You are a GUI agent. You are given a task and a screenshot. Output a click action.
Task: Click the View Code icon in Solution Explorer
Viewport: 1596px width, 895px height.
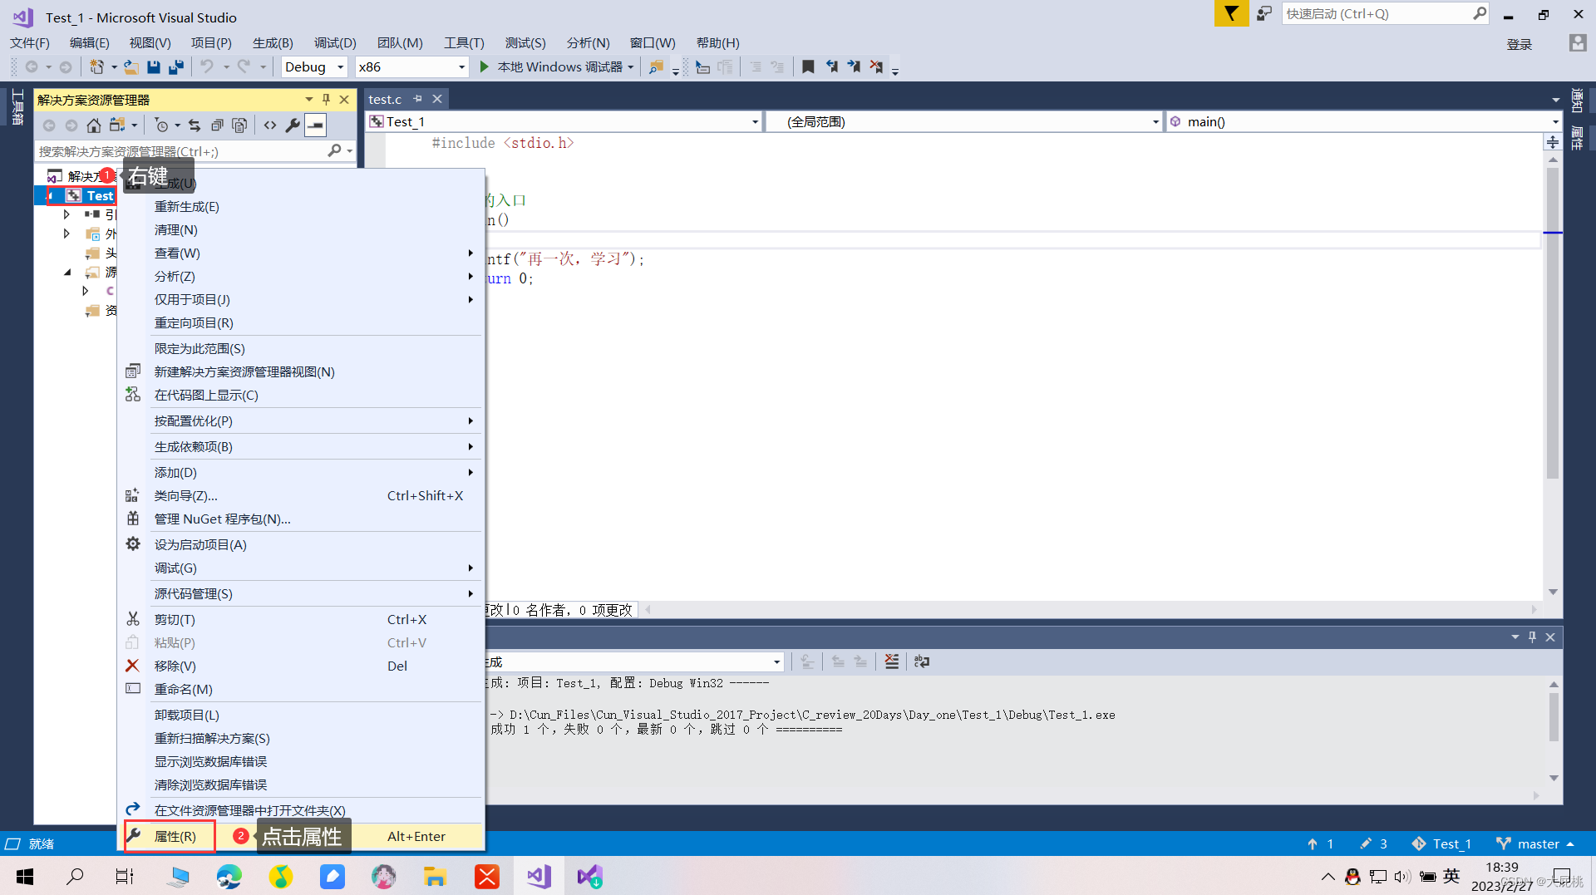pyautogui.click(x=270, y=125)
